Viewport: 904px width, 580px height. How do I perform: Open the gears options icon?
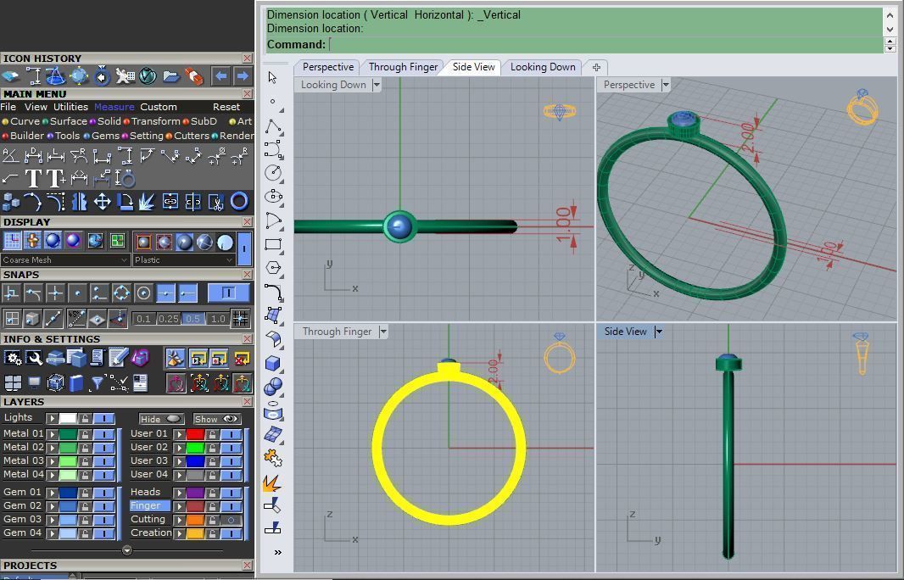tap(12, 359)
